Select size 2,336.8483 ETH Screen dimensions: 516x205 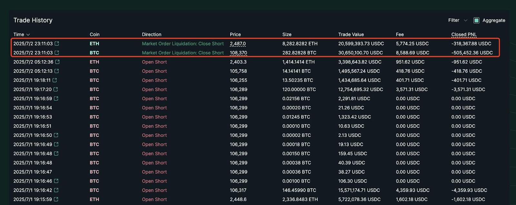[x=300, y=199]
